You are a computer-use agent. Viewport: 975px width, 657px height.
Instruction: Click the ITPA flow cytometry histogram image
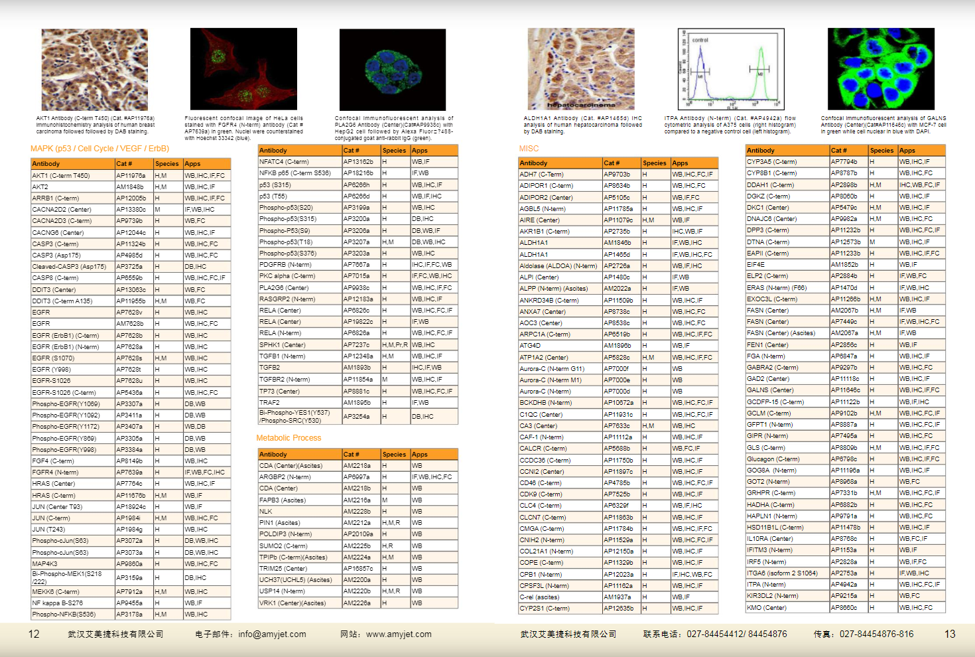coord(731,69)
